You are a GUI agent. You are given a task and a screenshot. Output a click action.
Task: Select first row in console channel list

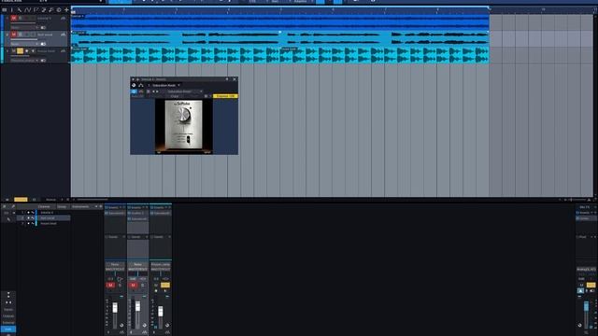click(45, 213)
